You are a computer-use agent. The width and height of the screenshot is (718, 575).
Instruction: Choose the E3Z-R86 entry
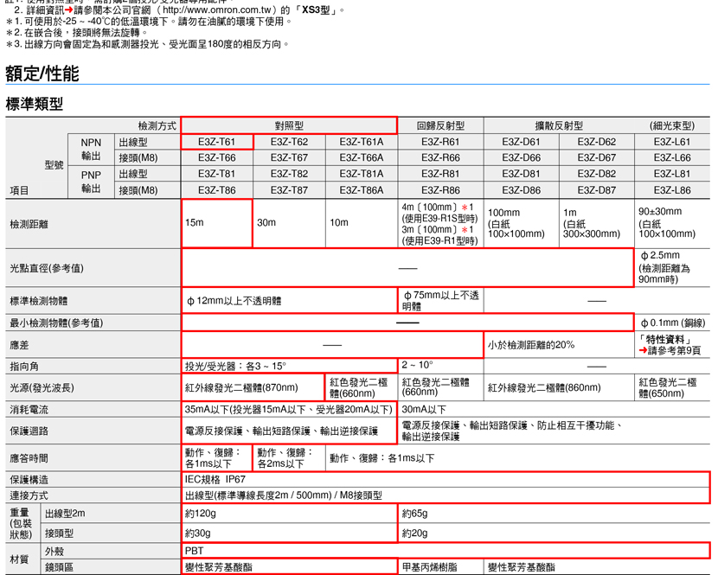(x=440, y=190)
